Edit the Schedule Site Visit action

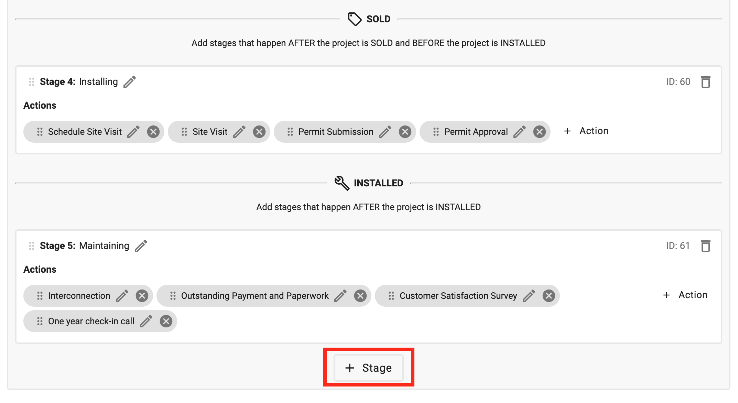coord(133,132)
